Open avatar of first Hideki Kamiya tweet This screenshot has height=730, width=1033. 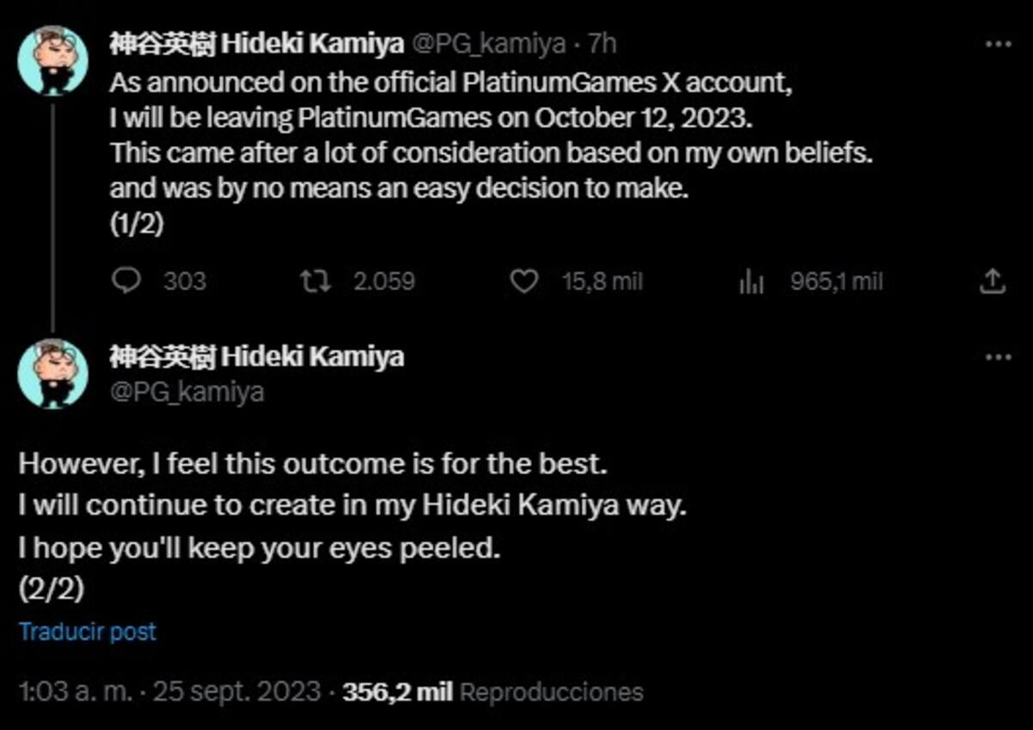[x=53, y=60]
